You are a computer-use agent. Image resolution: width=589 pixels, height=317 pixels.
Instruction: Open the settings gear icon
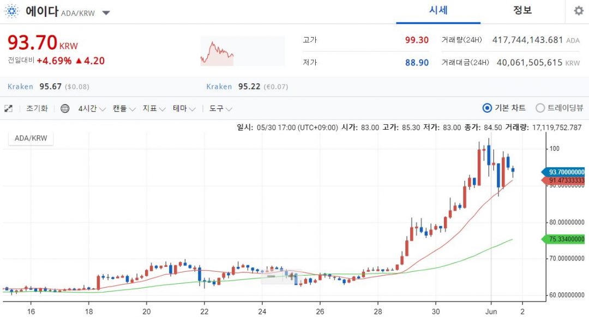pyautogui.click(x=579, y=10)
